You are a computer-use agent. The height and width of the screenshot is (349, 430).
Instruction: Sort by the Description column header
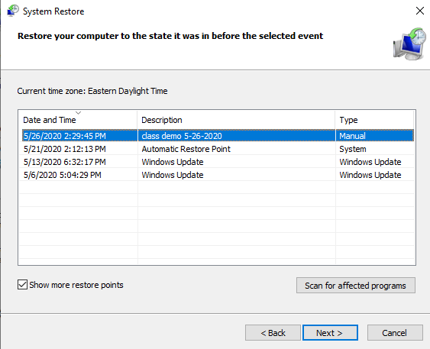236,120
